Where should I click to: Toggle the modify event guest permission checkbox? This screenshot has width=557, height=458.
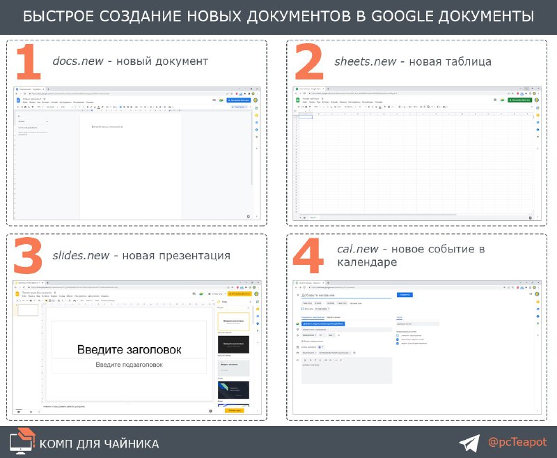pyautogui.click(x=398, y=335)
